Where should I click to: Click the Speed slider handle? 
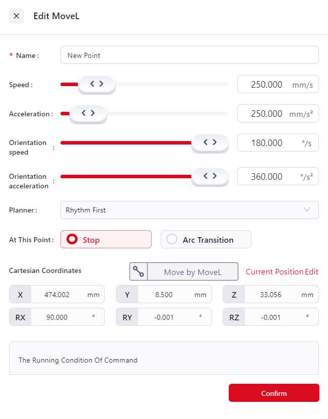[96, 84]
